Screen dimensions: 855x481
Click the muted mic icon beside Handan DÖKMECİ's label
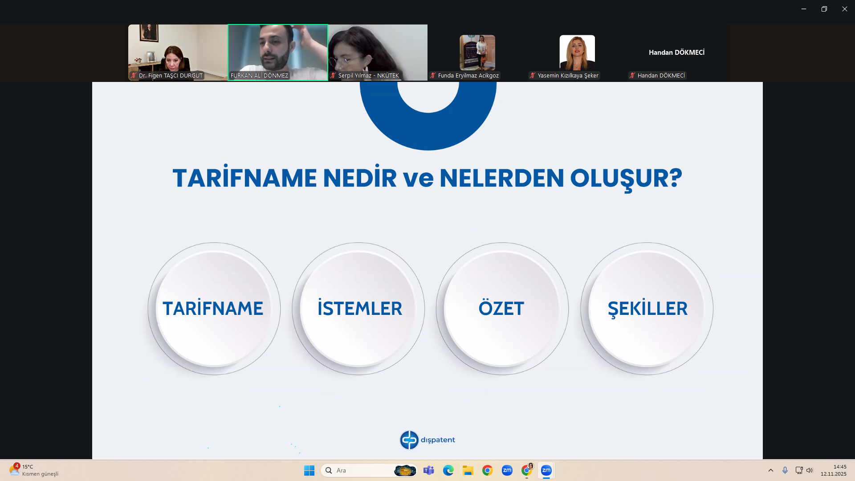[632, 76]
